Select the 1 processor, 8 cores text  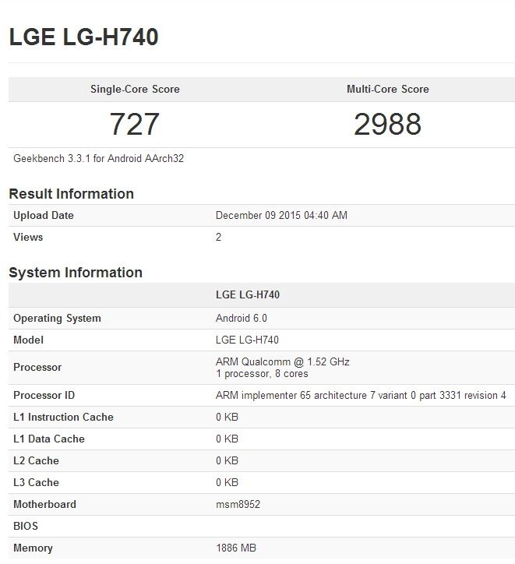[262, 374]
